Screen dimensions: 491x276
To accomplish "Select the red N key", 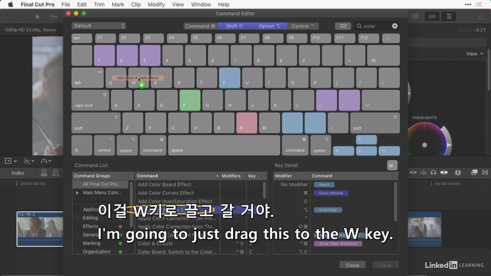I will (247, 123).
